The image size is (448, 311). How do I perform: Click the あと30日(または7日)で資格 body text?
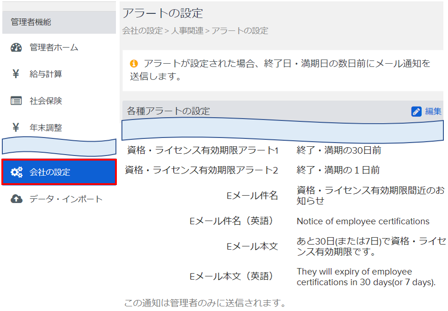[371, 246]
